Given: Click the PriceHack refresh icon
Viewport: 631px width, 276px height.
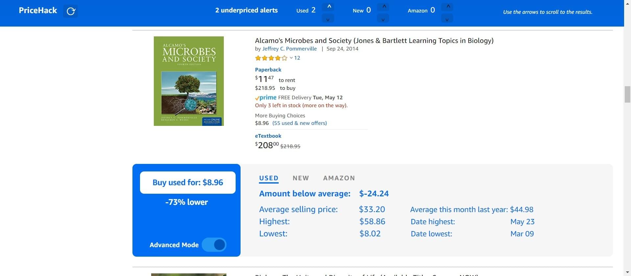Looking at the screenshot, I should coord(71,11).
